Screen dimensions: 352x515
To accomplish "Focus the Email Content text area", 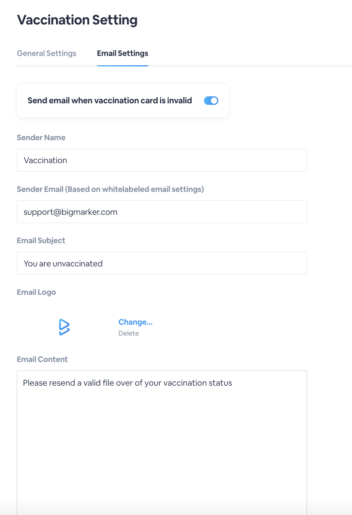I will tap(162, 443).
